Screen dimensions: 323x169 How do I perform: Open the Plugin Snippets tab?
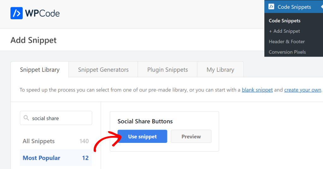tap(167, 70)
